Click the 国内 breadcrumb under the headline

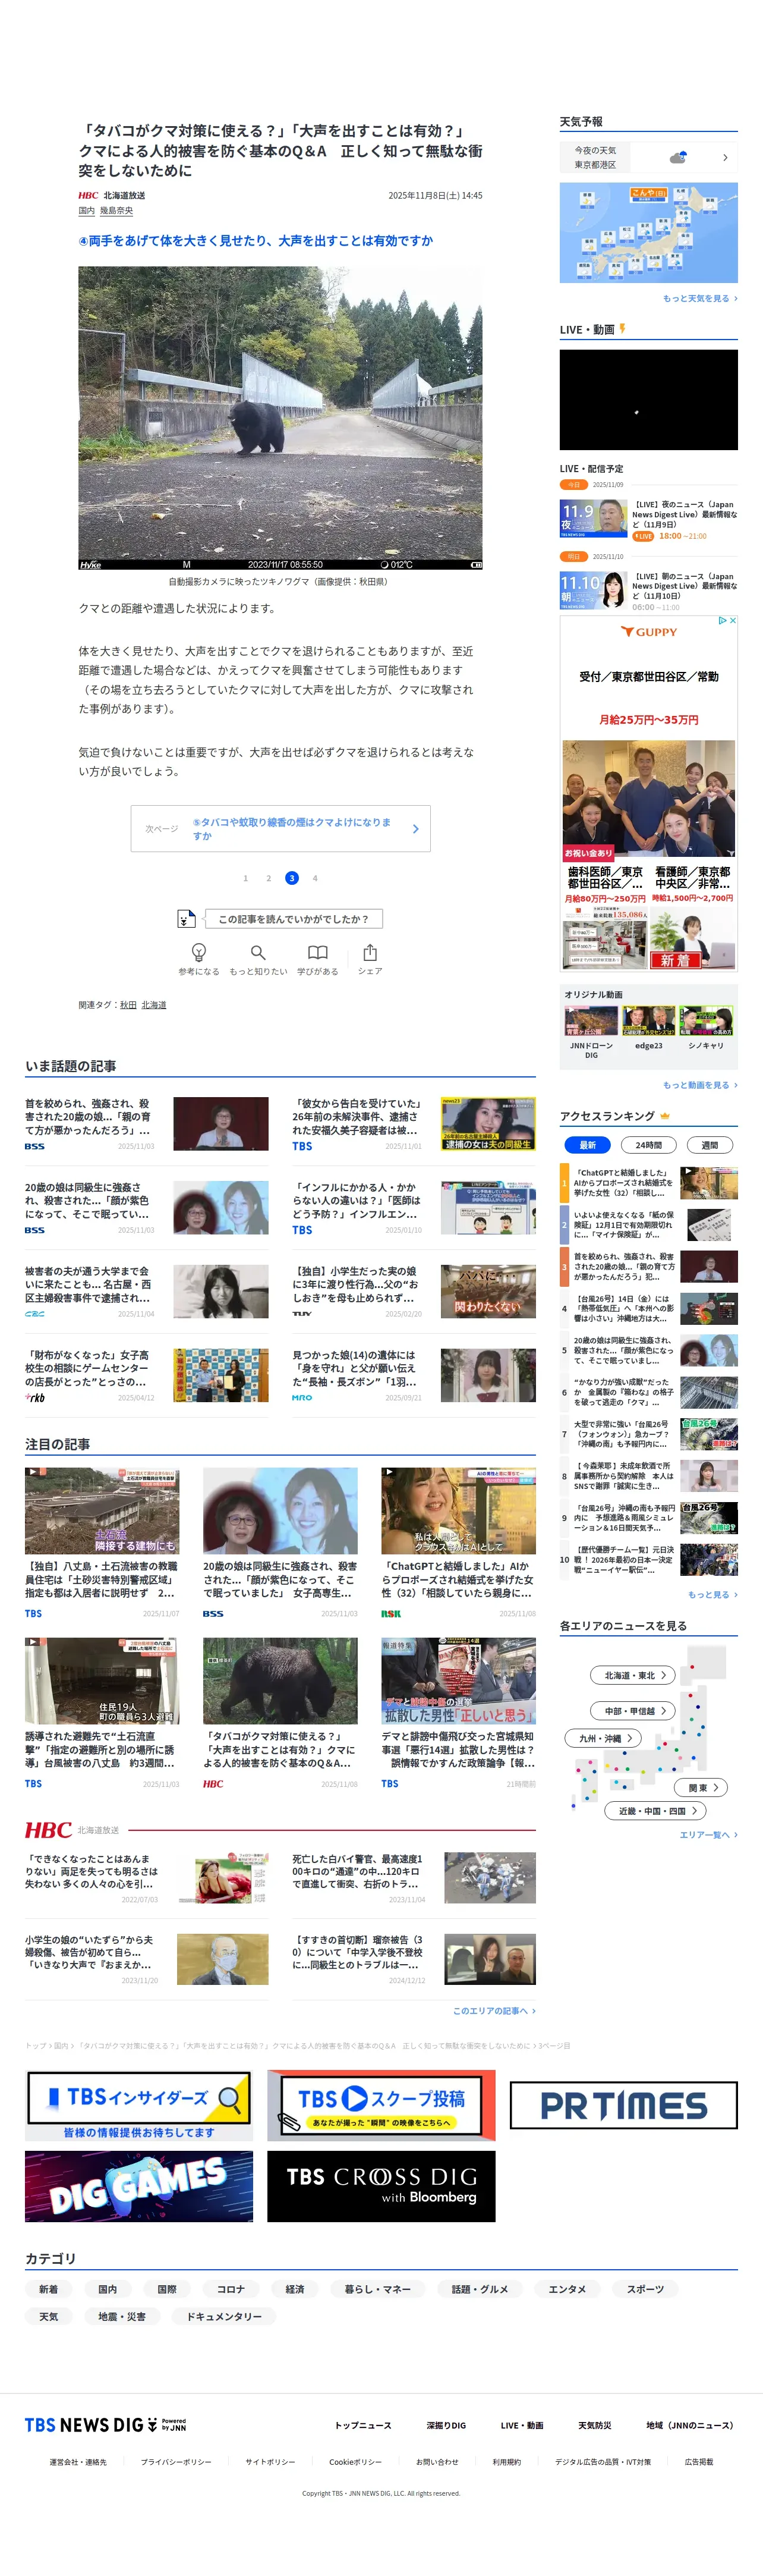(x=87, y=211)
